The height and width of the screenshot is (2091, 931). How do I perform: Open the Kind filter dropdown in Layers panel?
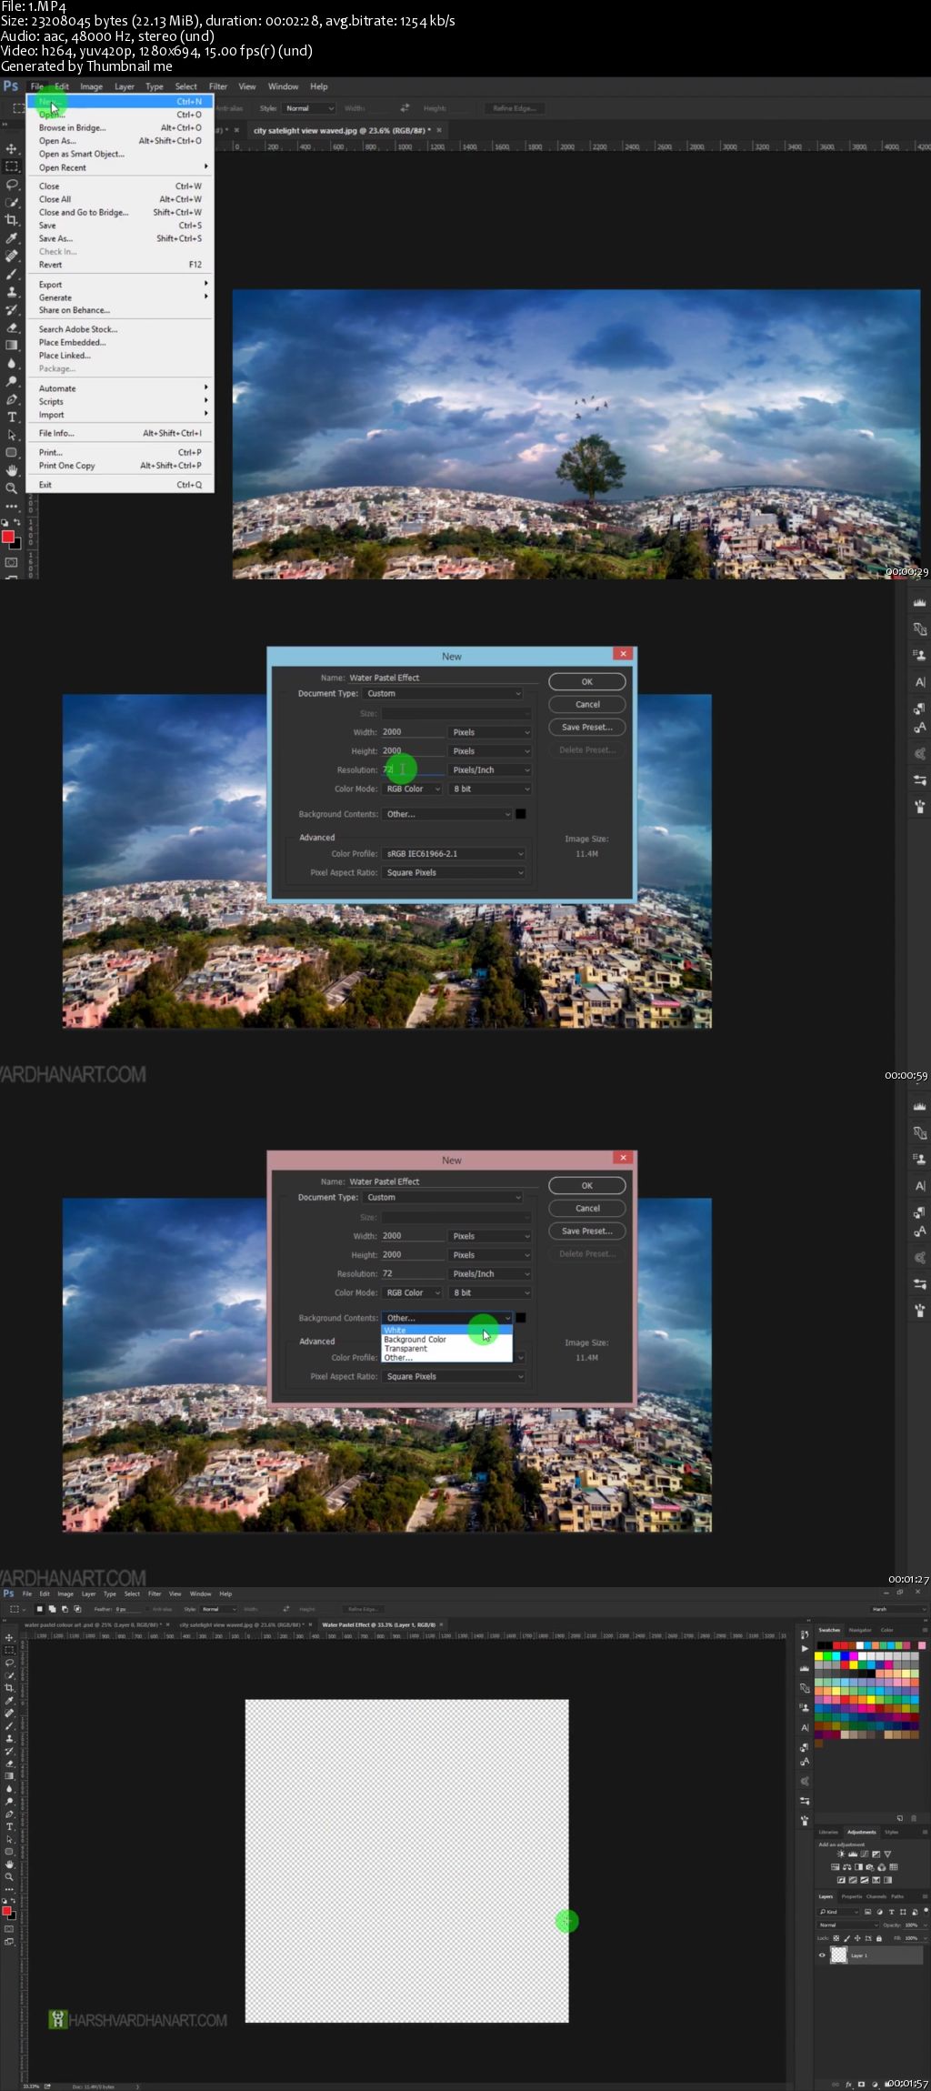pyautogui.click(x=839, y=1912)
